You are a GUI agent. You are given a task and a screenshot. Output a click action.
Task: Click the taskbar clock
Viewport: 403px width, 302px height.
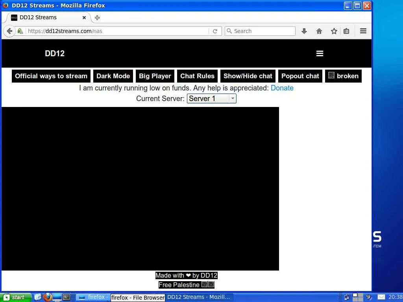pyautogui.click(x=395, y=297)
